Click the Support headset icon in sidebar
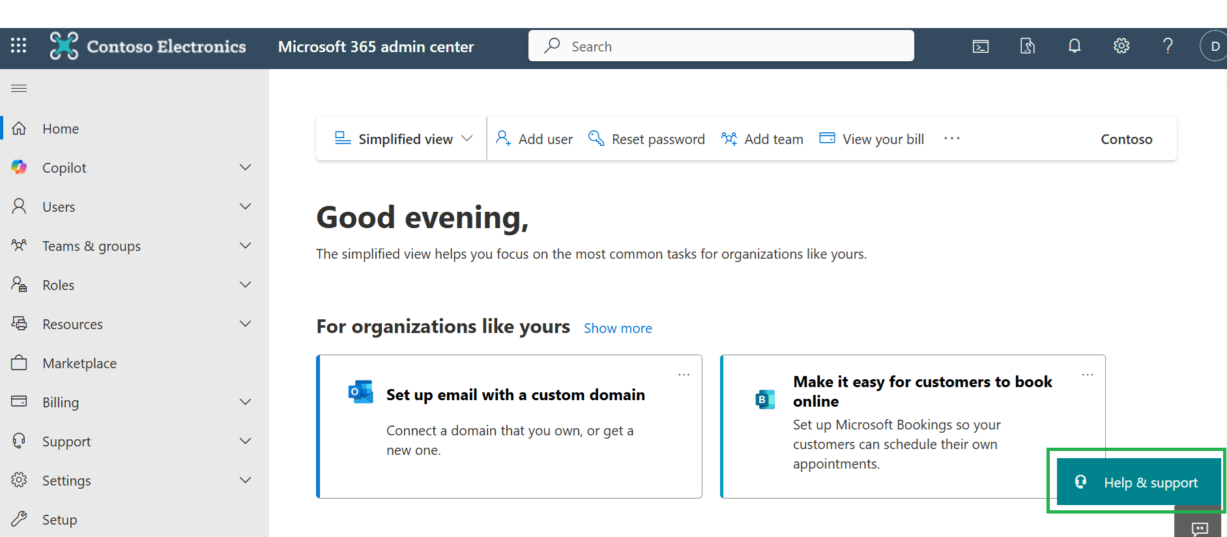This screenshot has height=537, width=1227. click(19, 441)
